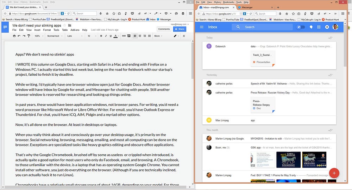Mark all This month emails done
352x190 pixels.
[330, 130]
